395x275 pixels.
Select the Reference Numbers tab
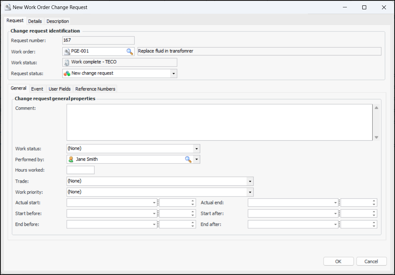coord(95,89)
